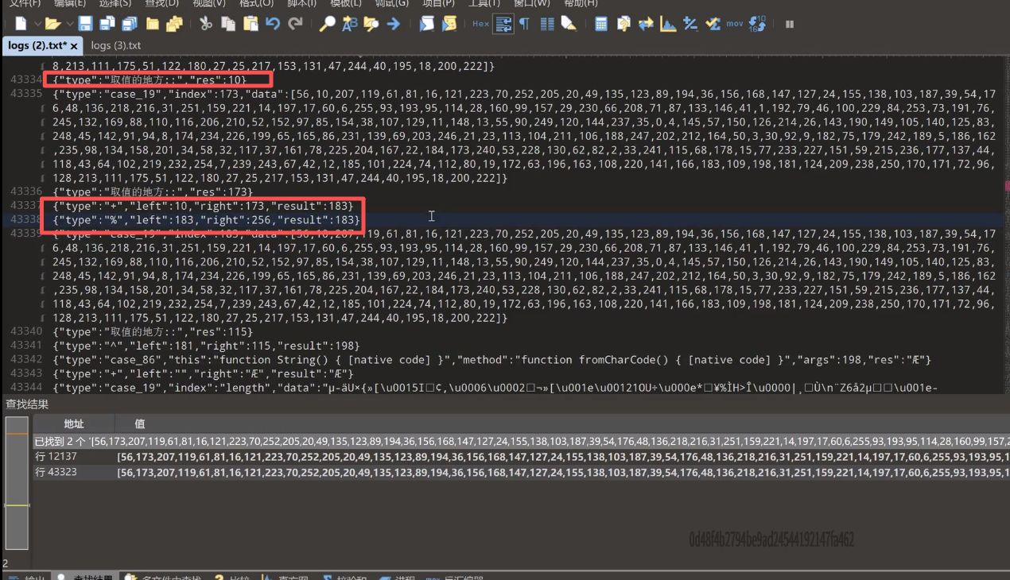Click the plus-divide operations icon
The width and height of the screenshot is (1010, 580).
tap(690, 24)
